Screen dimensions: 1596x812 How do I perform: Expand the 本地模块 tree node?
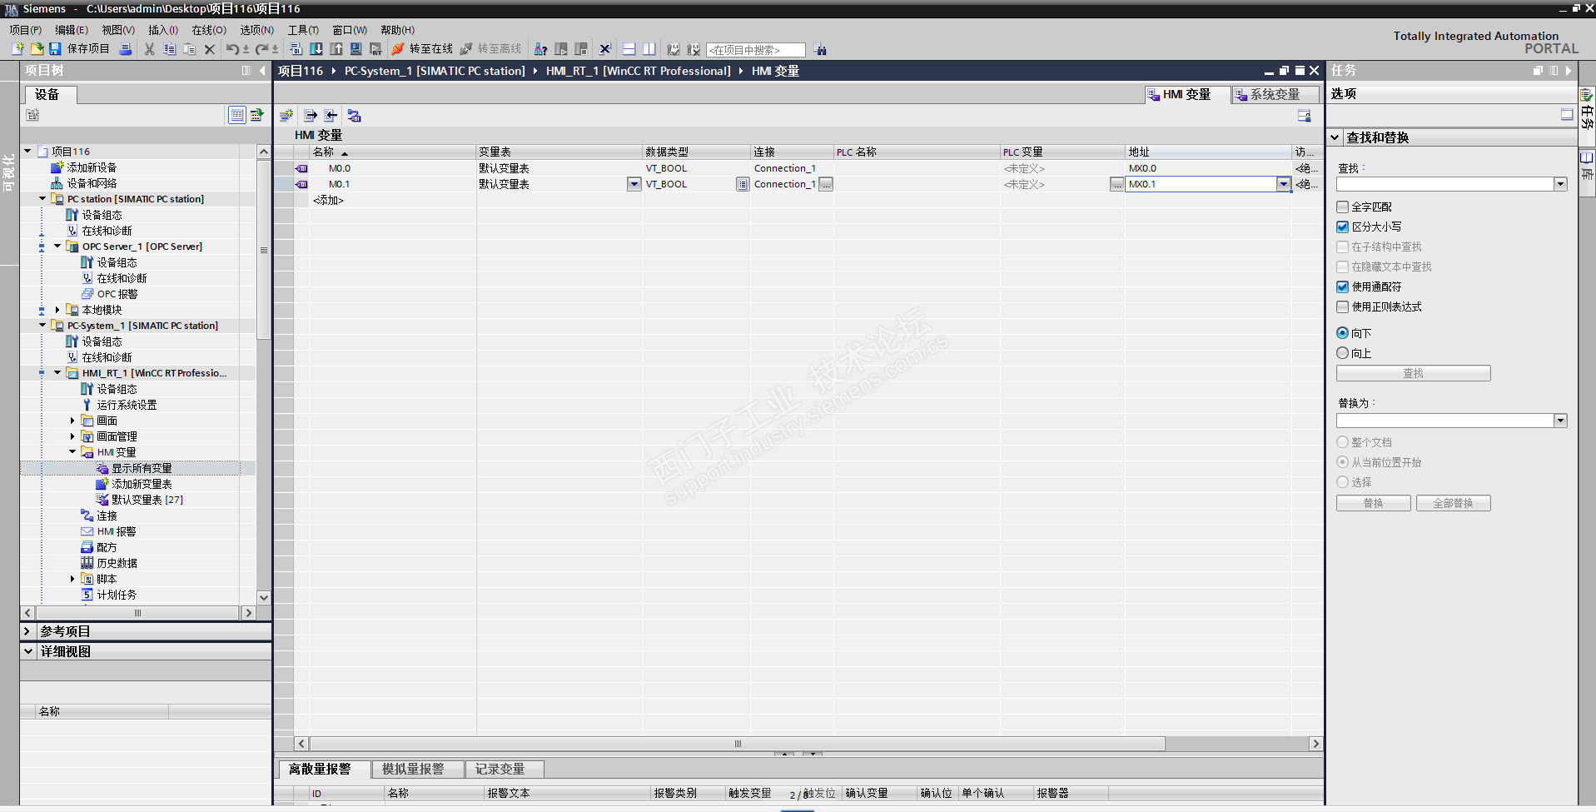click(57, 310)
